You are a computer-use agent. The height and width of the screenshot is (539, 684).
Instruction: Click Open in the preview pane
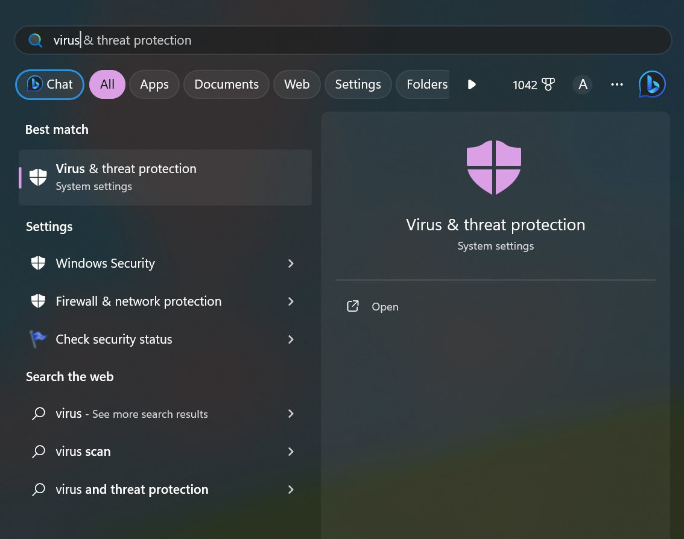(384, 307)
